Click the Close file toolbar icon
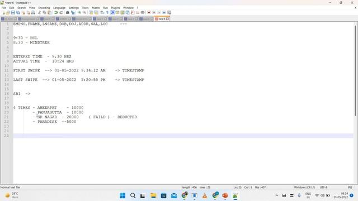The image size is (358, 201). [x=23, y=12]
